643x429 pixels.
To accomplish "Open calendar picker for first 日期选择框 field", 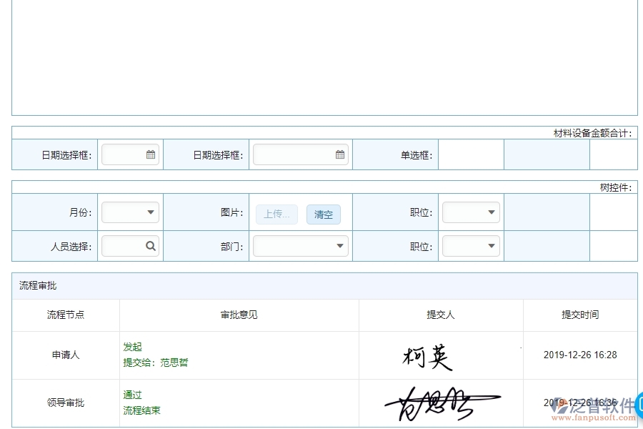I will coord(150,154).
